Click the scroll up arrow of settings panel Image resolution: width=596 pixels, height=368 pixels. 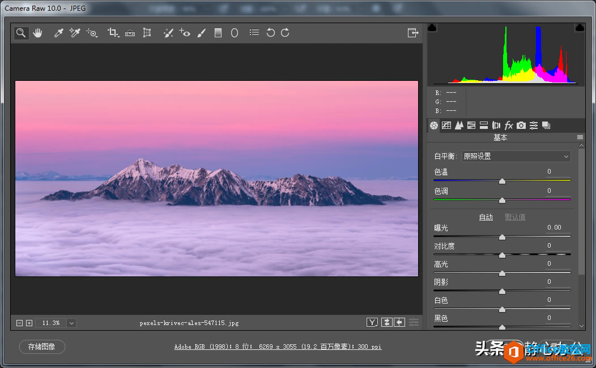click(x=582, y=146)
